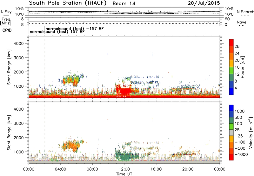
Task: Click the "4" label on power color bar
Action: pyautogui.click(x=236, y=88)
